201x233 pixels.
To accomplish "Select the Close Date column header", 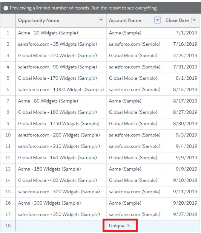I will tap(181, 20).
